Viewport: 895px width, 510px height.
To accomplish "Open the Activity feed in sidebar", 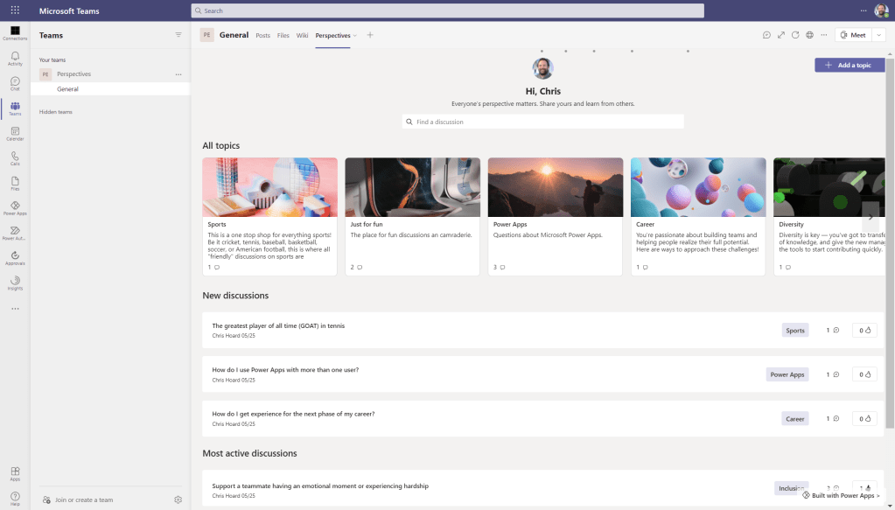I will point(15,59).
